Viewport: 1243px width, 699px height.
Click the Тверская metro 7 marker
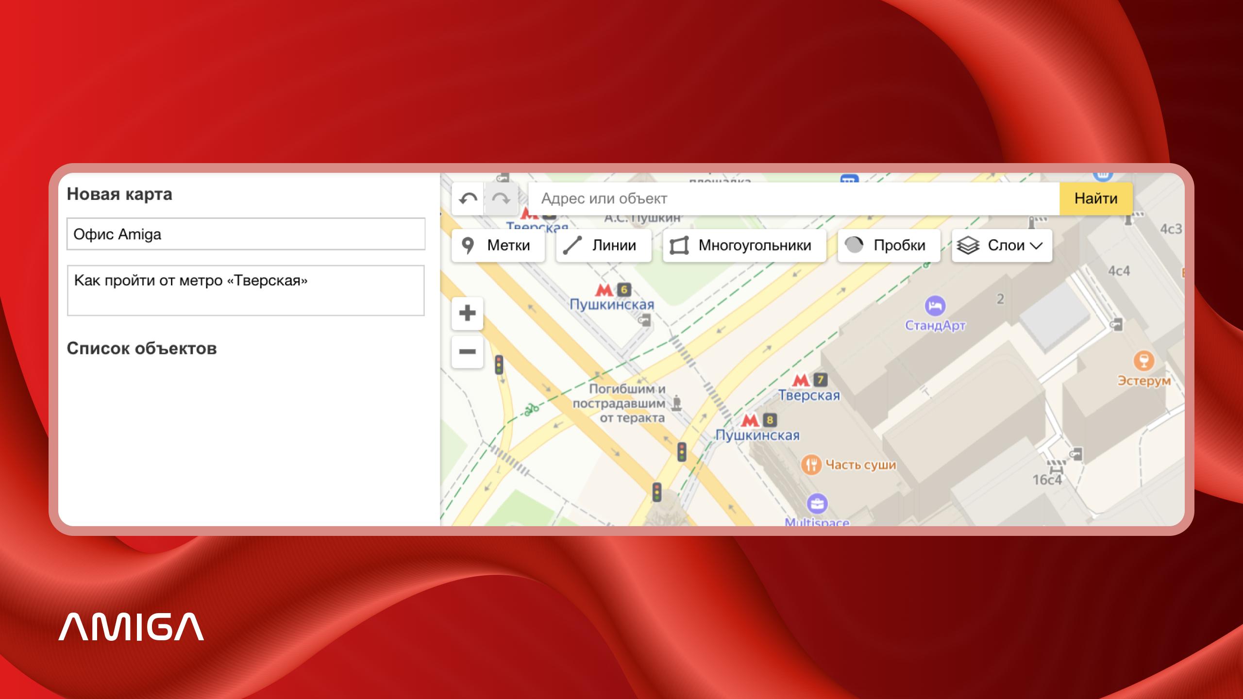(801, 380)
